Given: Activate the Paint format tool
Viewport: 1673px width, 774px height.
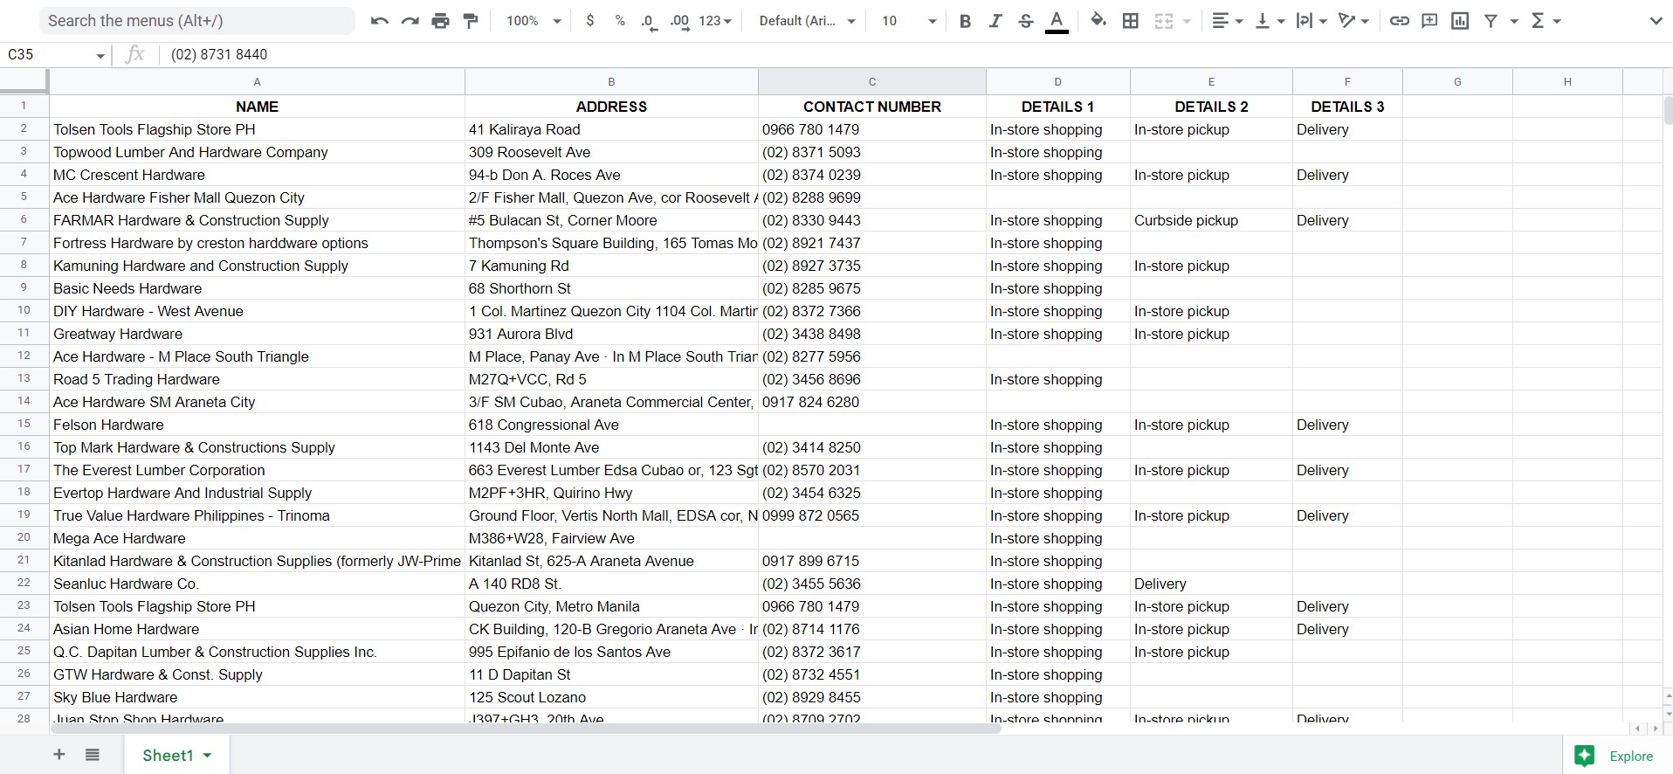Looking at the screenshot, I should pyautogui.click(x=471, y=21).
